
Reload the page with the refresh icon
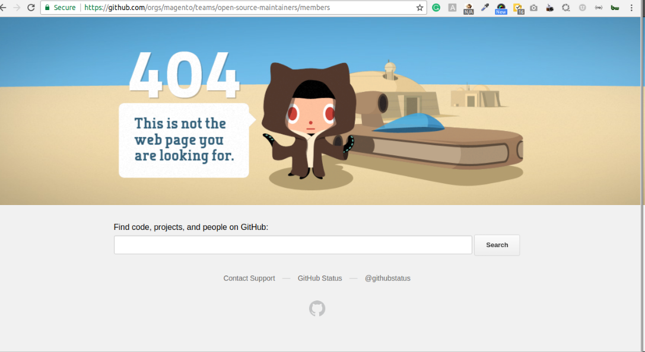click(x=31, y=7)
